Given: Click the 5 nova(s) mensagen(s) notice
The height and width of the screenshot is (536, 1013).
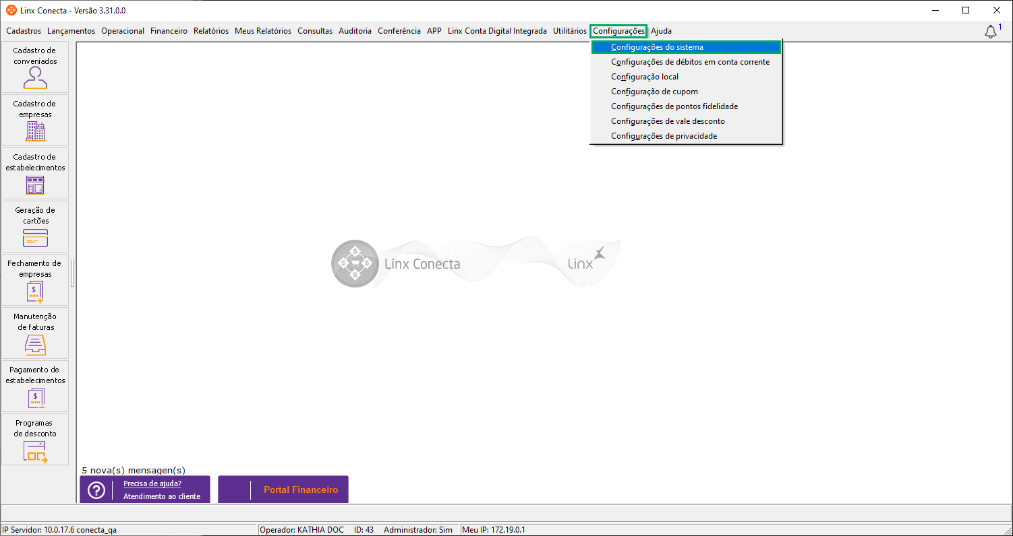Looking at the screenshot, I should (134, 470).
